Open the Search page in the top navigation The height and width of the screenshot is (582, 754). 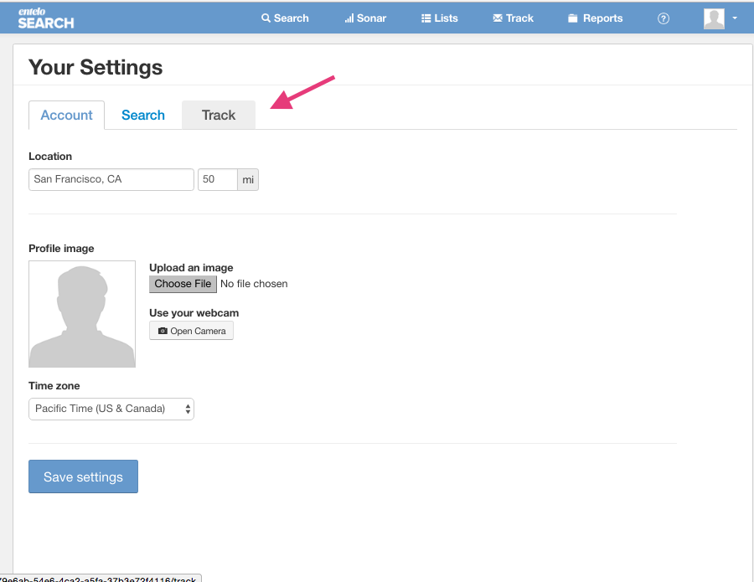(x=285, y=18)
